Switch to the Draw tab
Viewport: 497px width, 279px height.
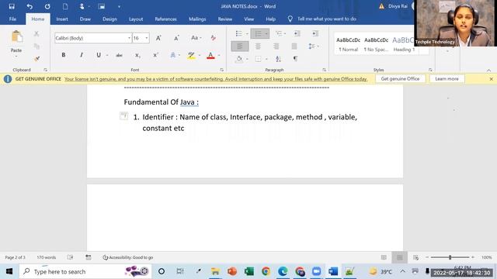tap(85, 19)
